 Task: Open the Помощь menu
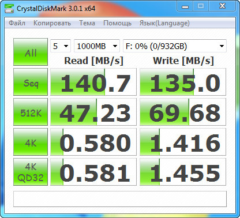(117, 23)
